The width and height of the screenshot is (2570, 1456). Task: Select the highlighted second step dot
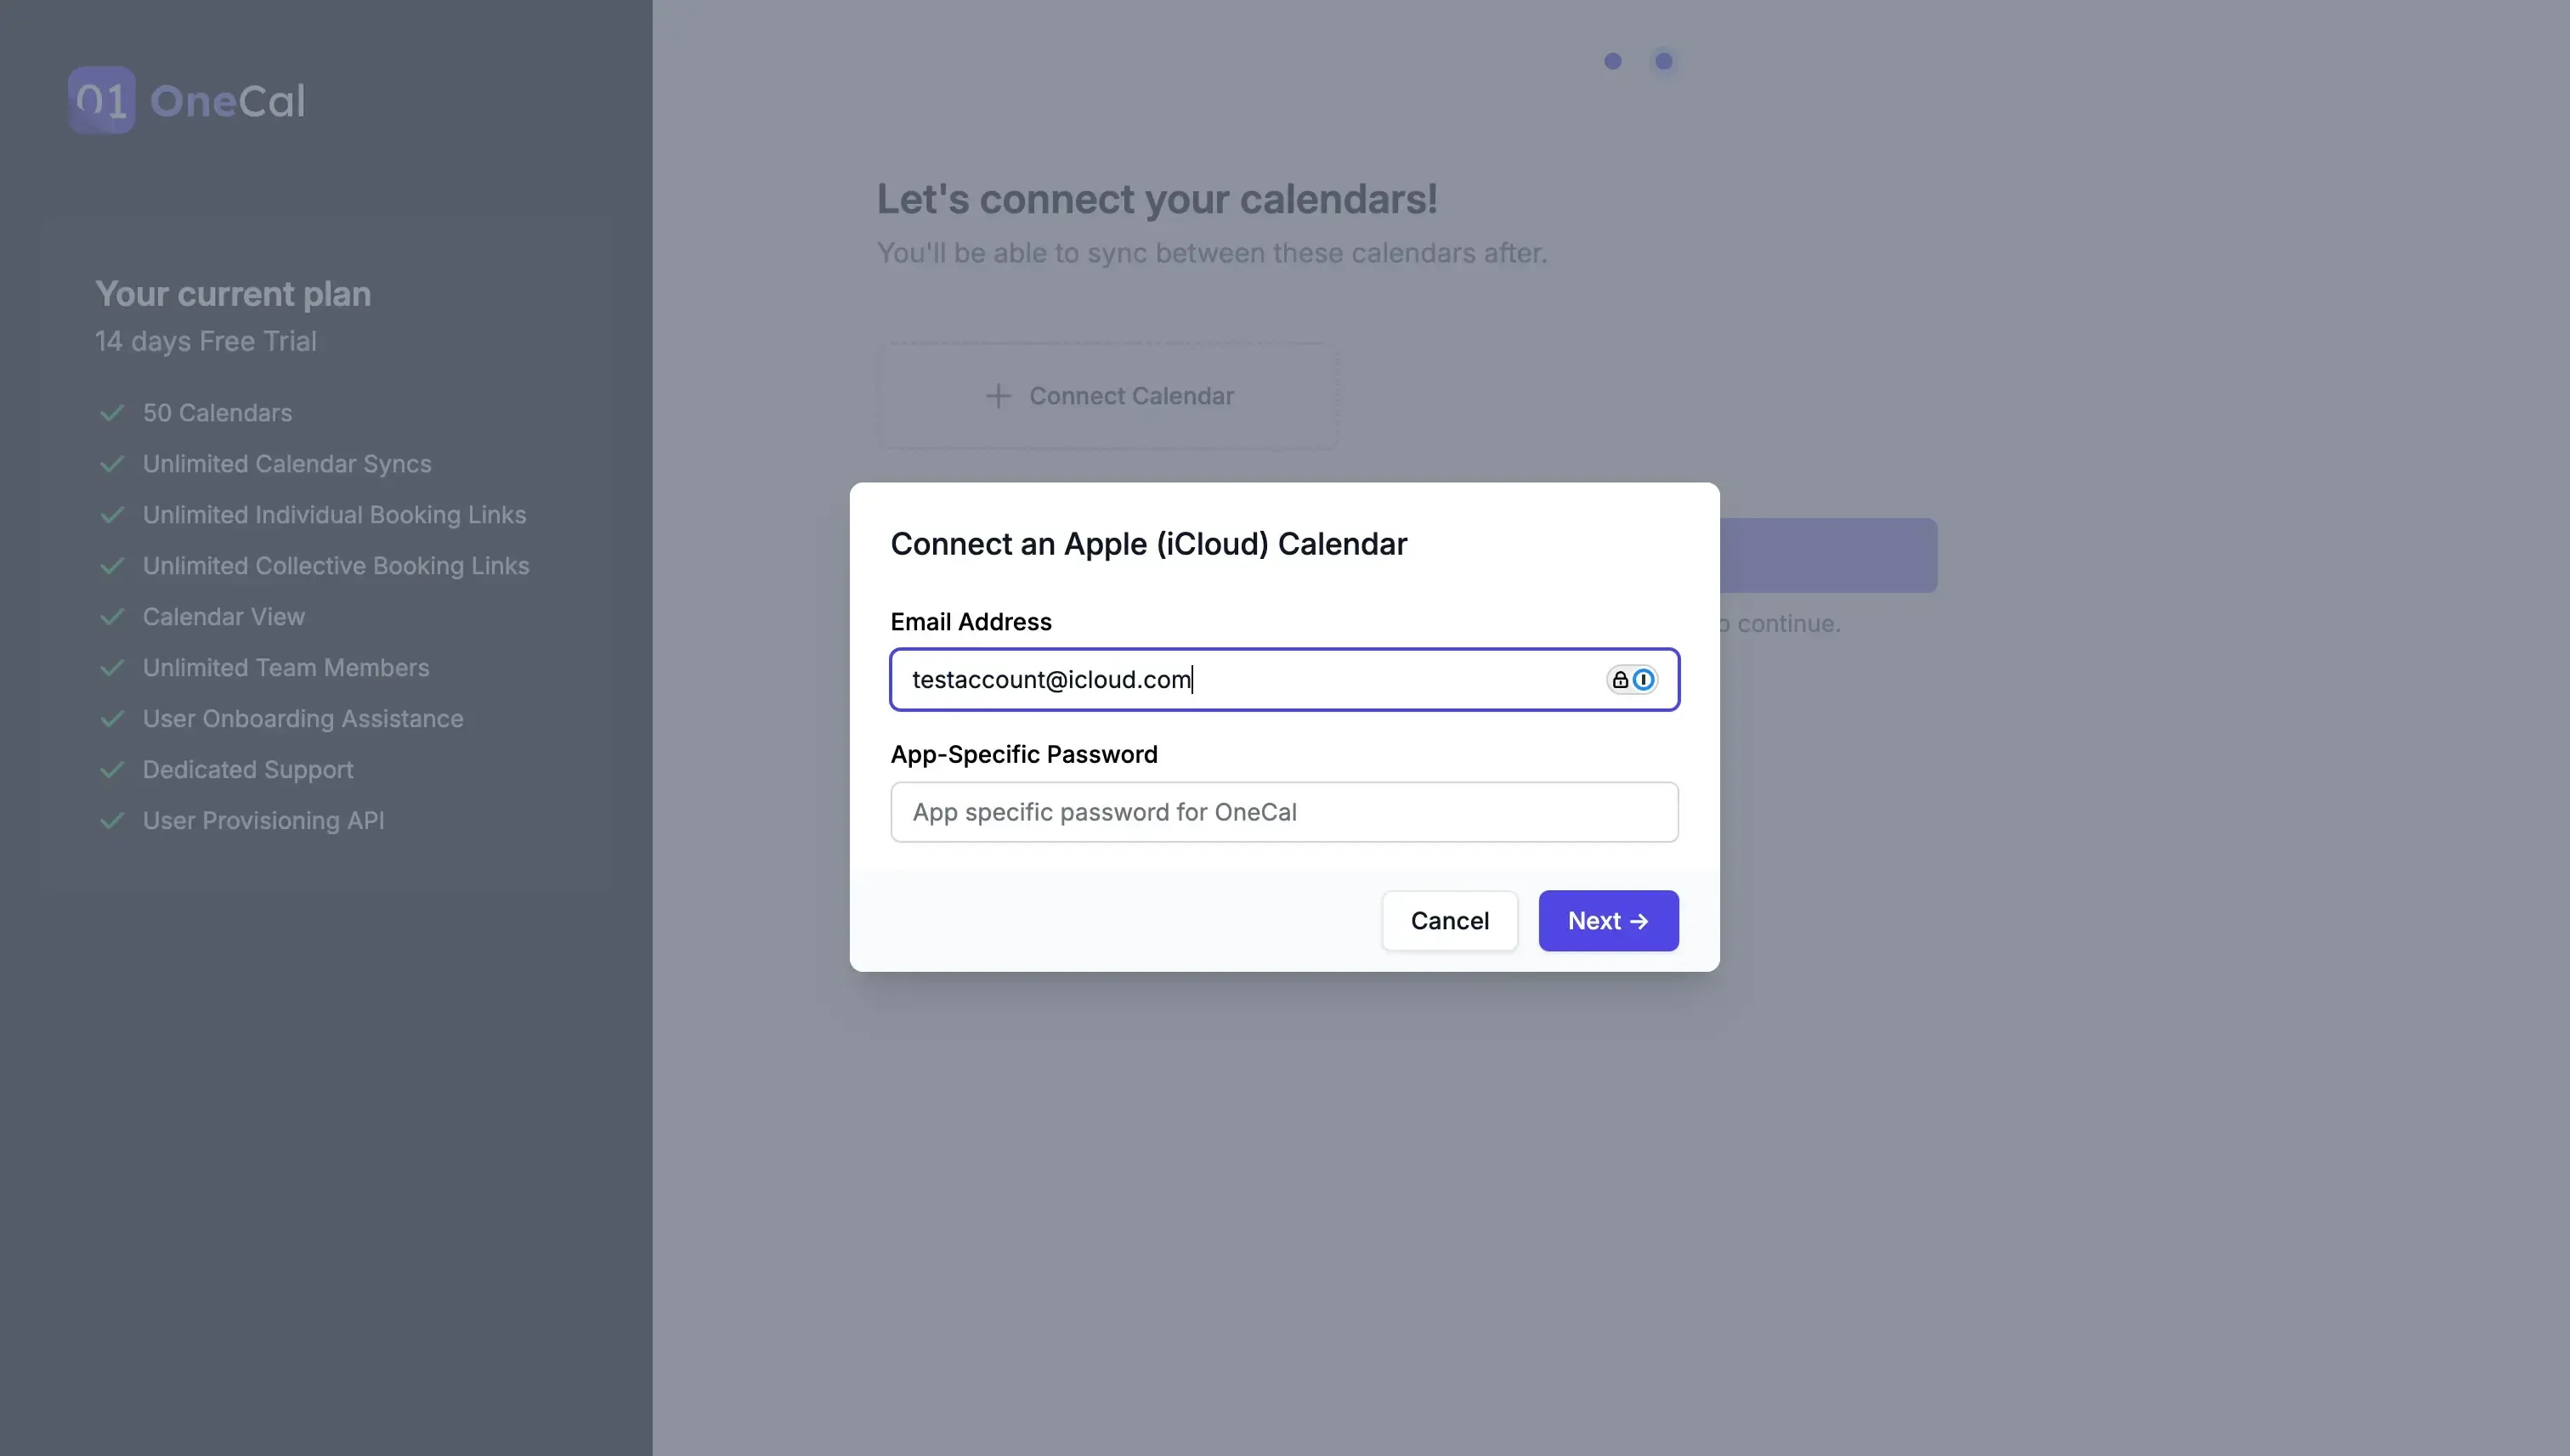[x=1662, y=60]
